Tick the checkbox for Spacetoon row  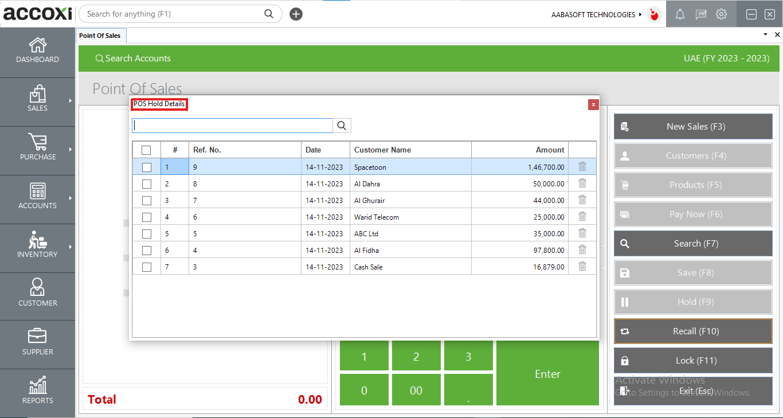146,167
